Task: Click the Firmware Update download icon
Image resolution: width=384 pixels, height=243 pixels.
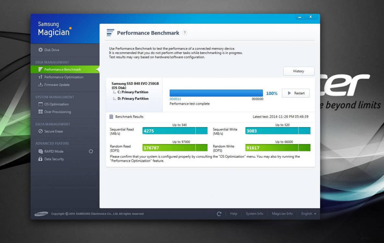Action: click(41, 85)
